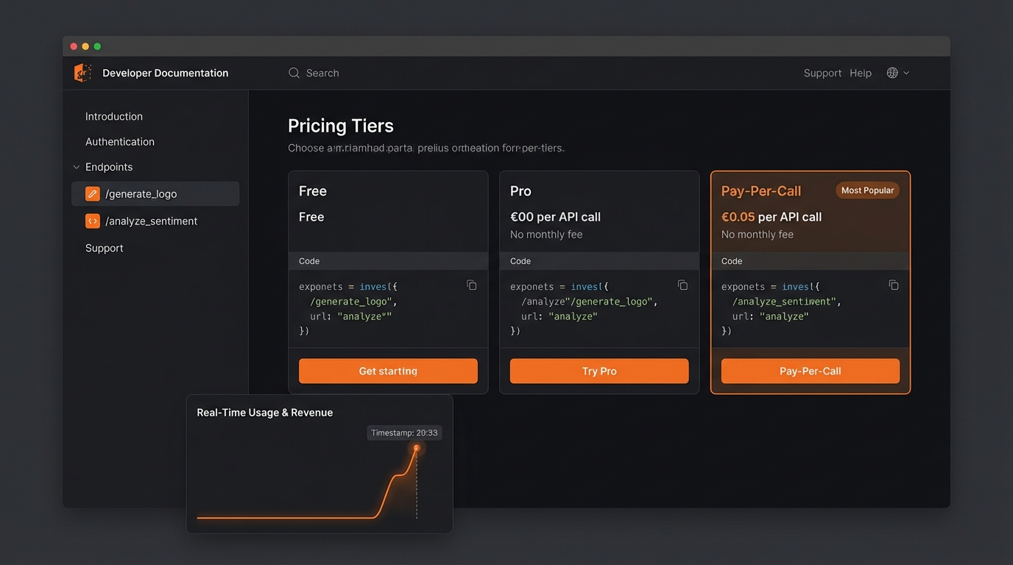Screen dimensions: 1013x565
Task: Click the code brackets icon next to /analyze_sentiment
Action: [92, 221]
